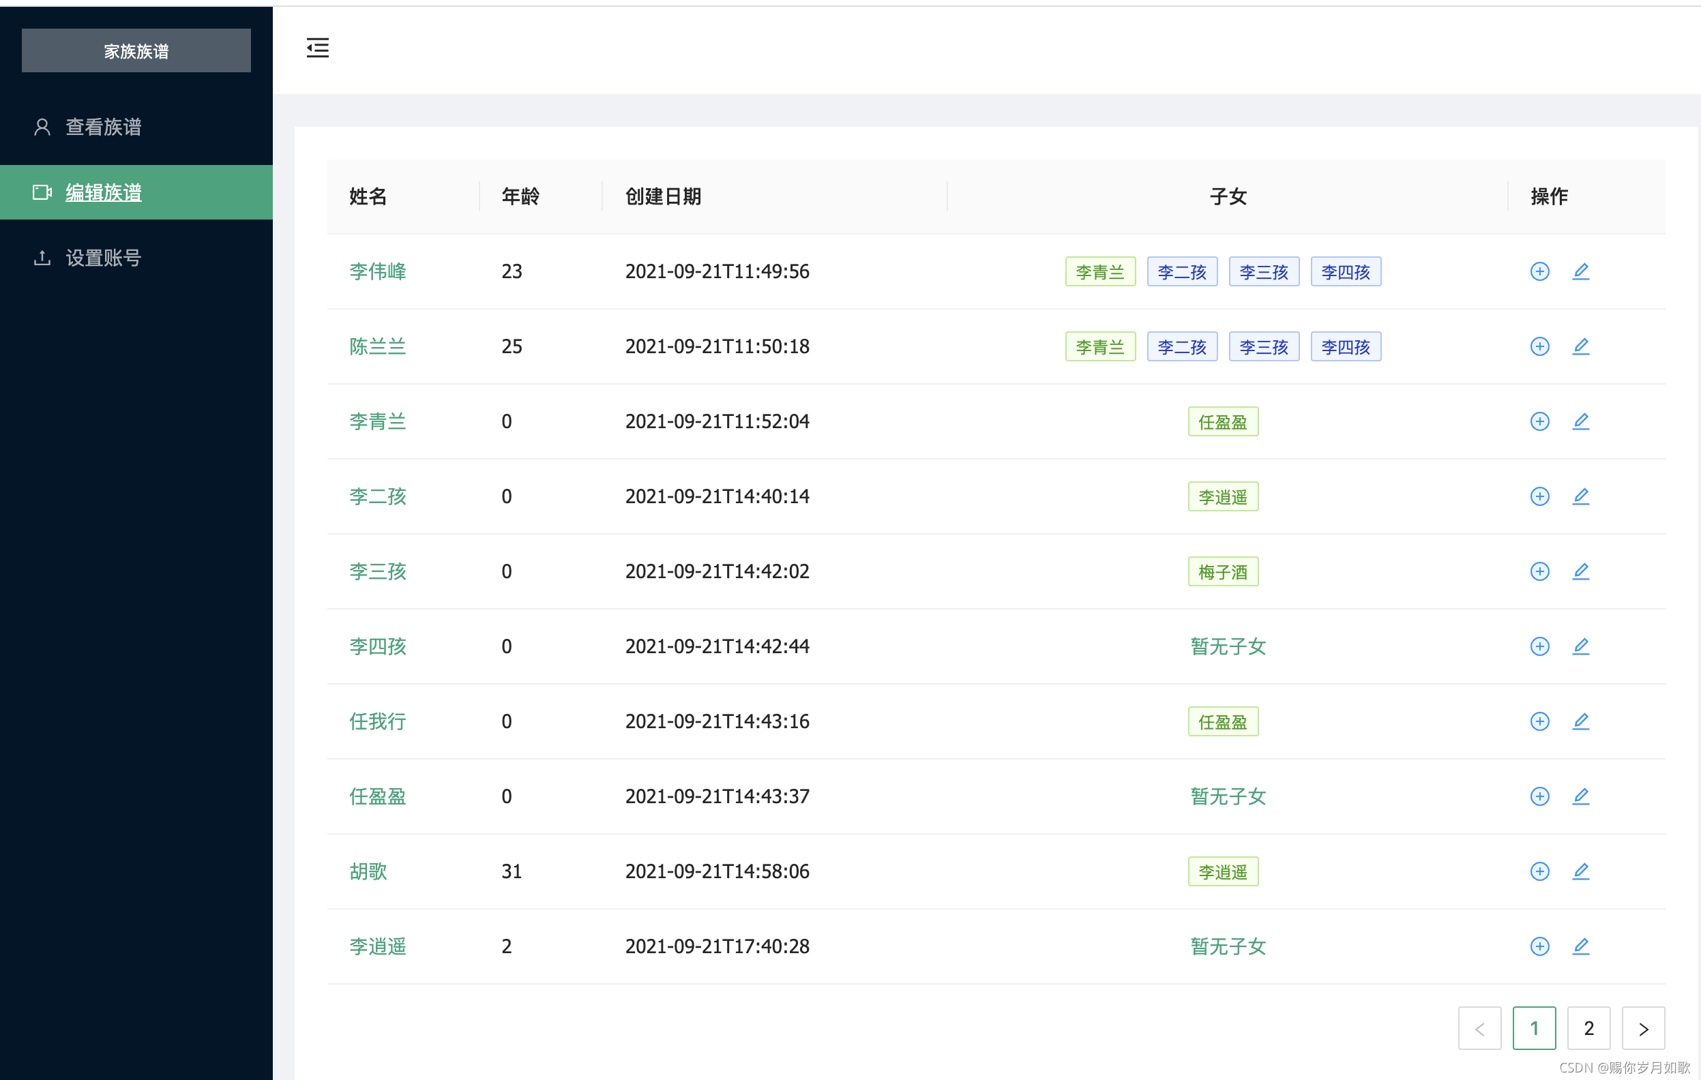Click the add icon in 胡歌 row

point(1539,871)
